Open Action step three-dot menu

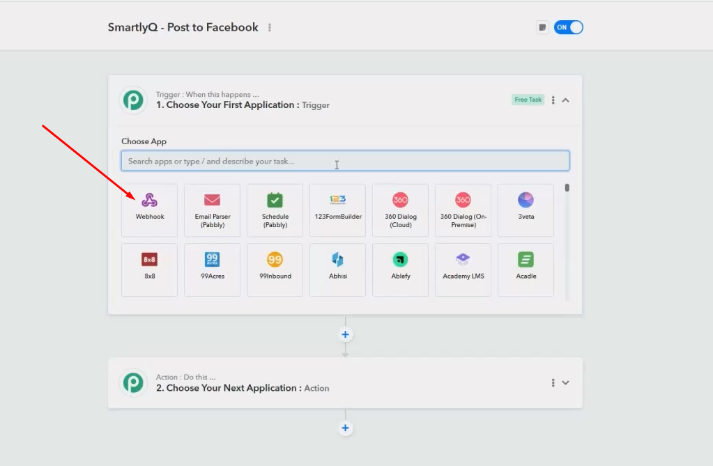(553, 383)
